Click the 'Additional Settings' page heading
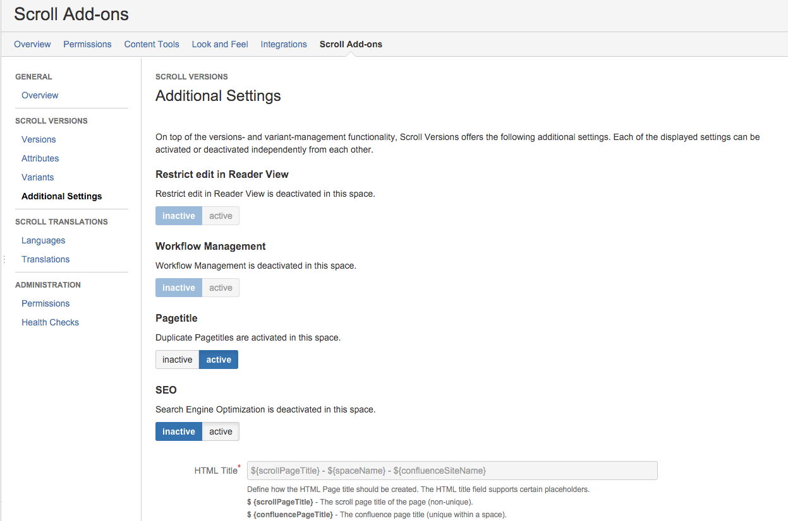The image size is (788, 521). click(x=218, y=96)
